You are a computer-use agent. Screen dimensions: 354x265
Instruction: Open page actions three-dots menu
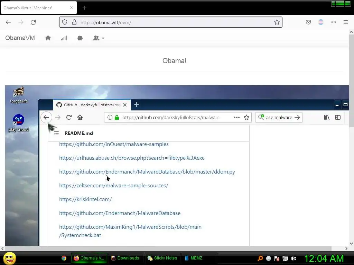click(236, 117)
